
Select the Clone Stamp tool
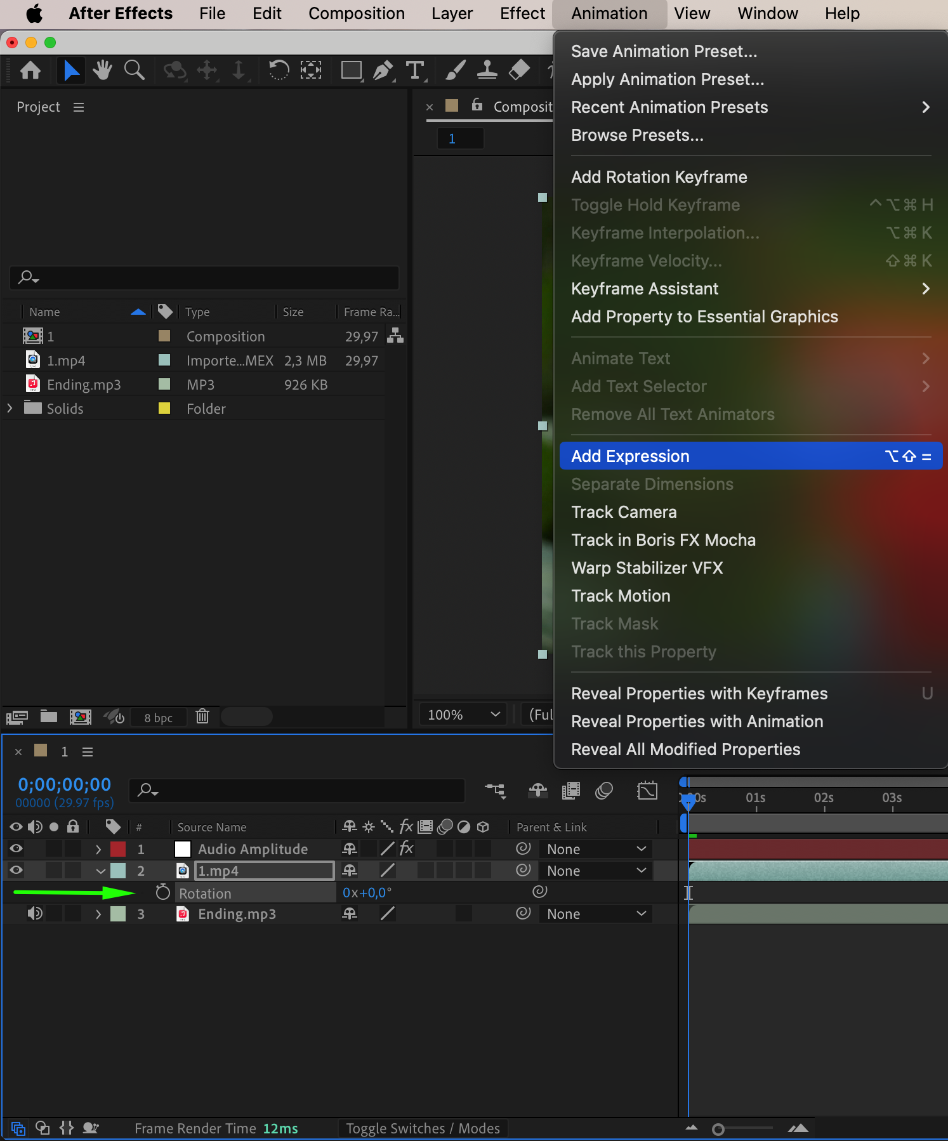(x=487, y=70)
